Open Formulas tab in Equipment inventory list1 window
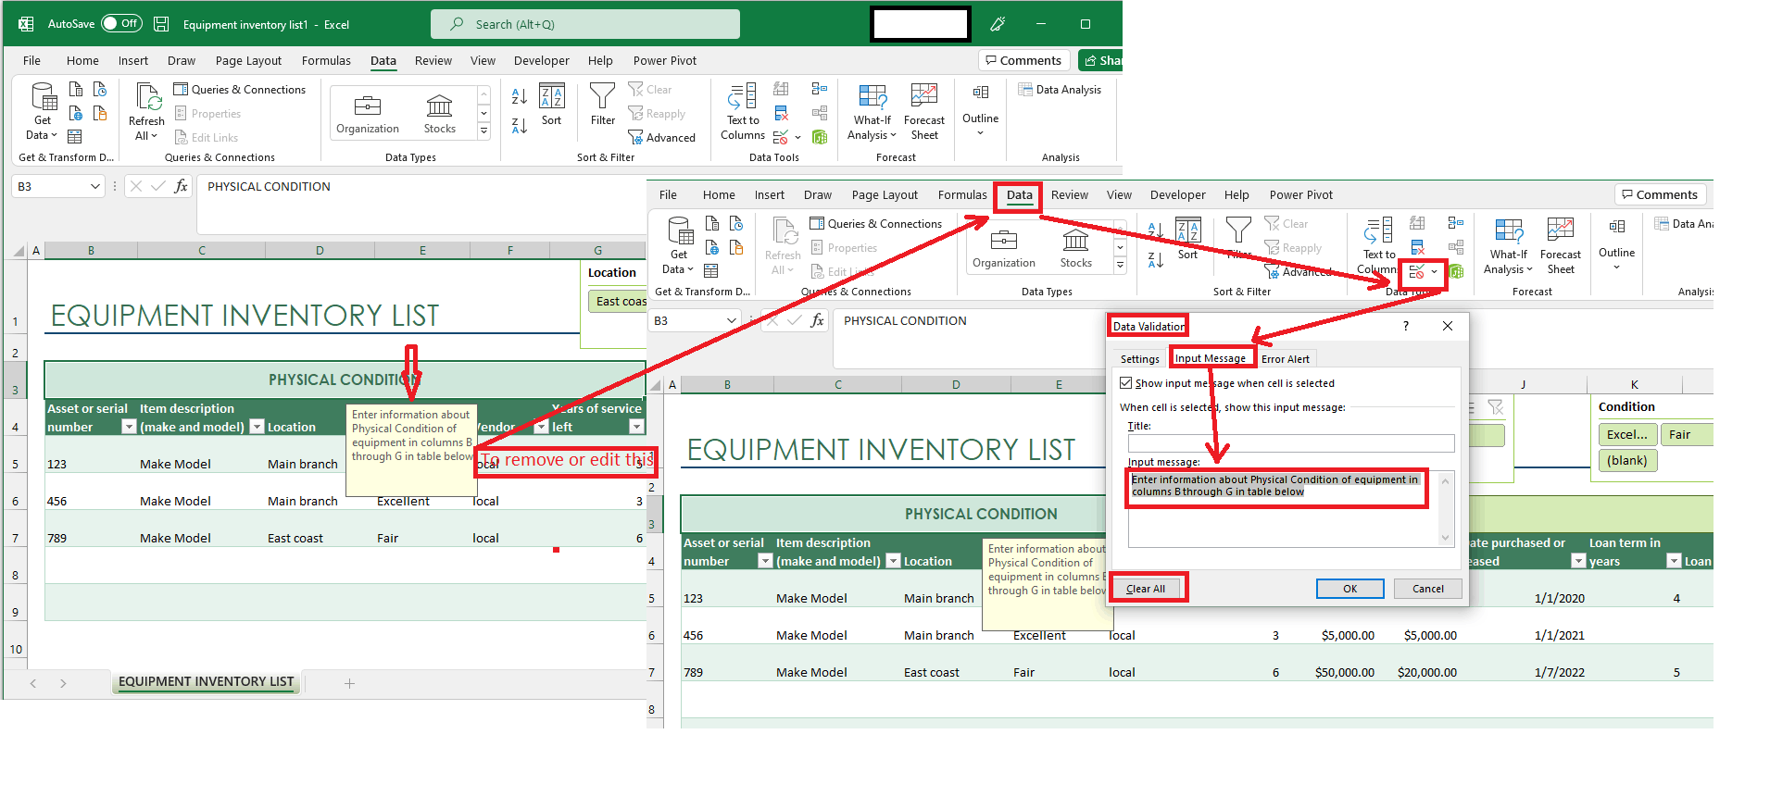This screenshot has width=1770, height=809. pyautogui.click(x=326, y=61)
